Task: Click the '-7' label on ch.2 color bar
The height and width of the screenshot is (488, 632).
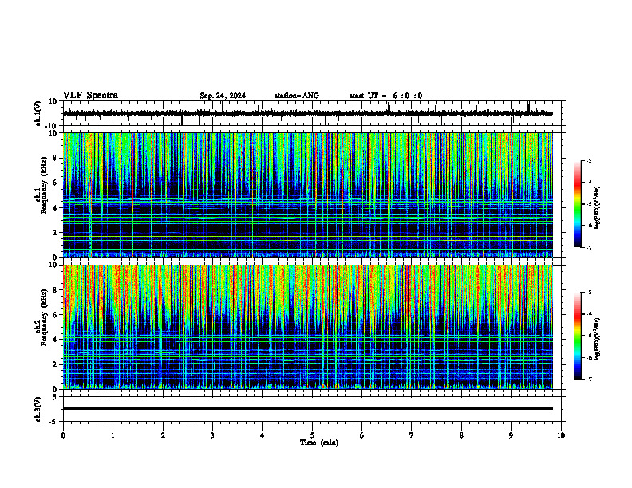Action: tap(588, 379)
